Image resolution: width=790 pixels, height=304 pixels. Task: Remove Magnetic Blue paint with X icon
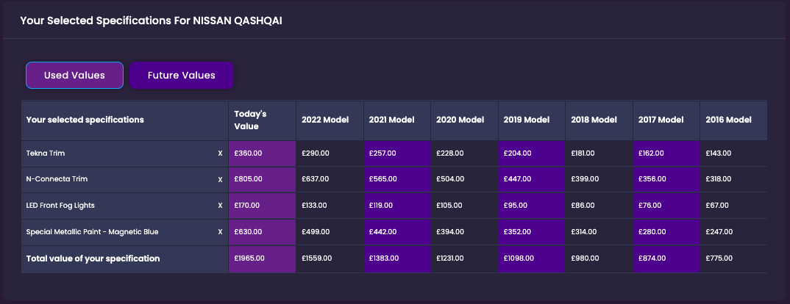pos(220,232)
